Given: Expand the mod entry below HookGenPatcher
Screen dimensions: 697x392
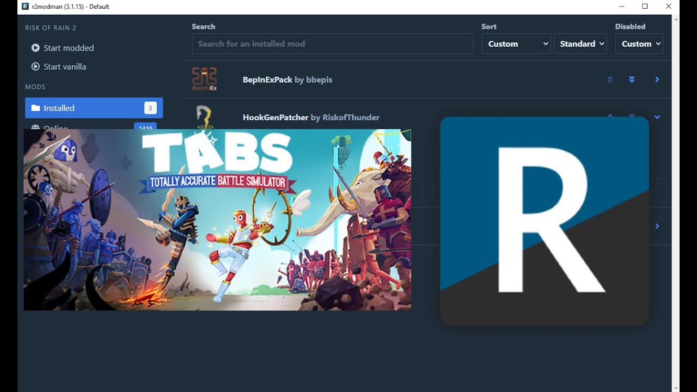Looking at the screenshot, I should point(657,226).
